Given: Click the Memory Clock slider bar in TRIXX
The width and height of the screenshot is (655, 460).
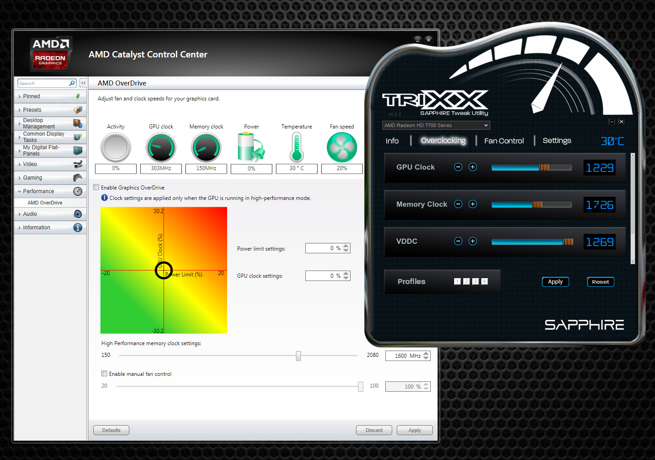Looking at the screenshot, I should point(532,204).
